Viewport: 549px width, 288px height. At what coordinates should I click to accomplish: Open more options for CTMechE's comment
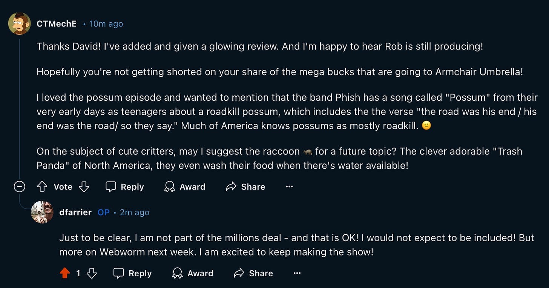point(289,186)
